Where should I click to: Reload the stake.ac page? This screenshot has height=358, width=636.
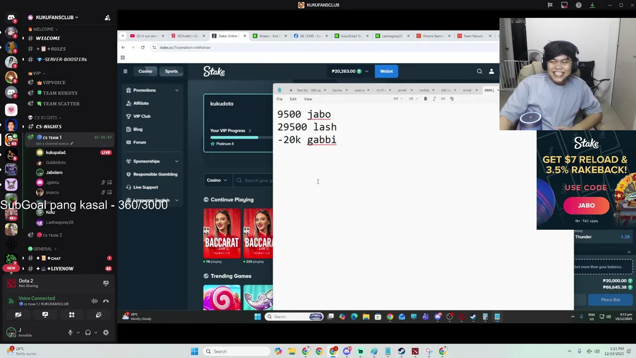point(143,47)
